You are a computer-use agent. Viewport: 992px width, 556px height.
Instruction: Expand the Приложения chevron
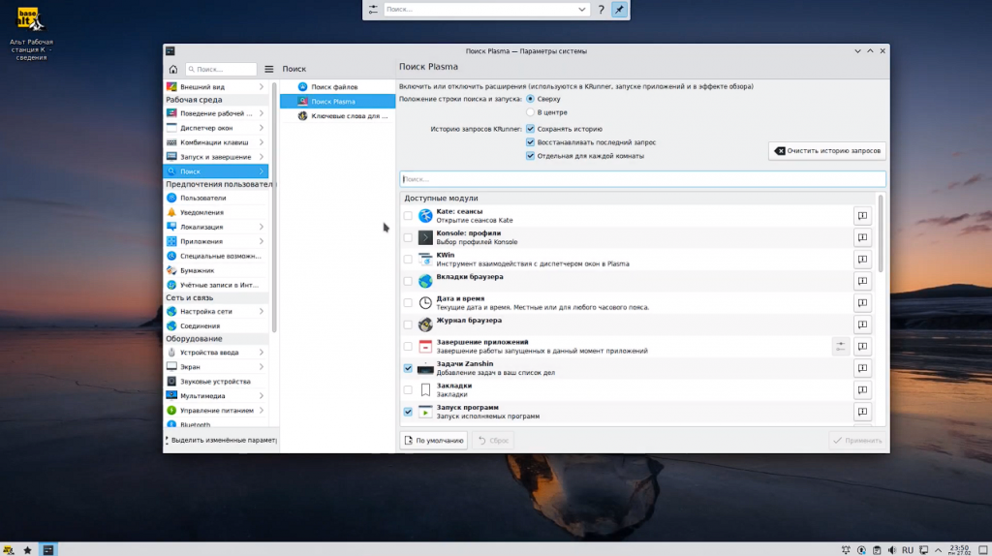click(262, 241)
